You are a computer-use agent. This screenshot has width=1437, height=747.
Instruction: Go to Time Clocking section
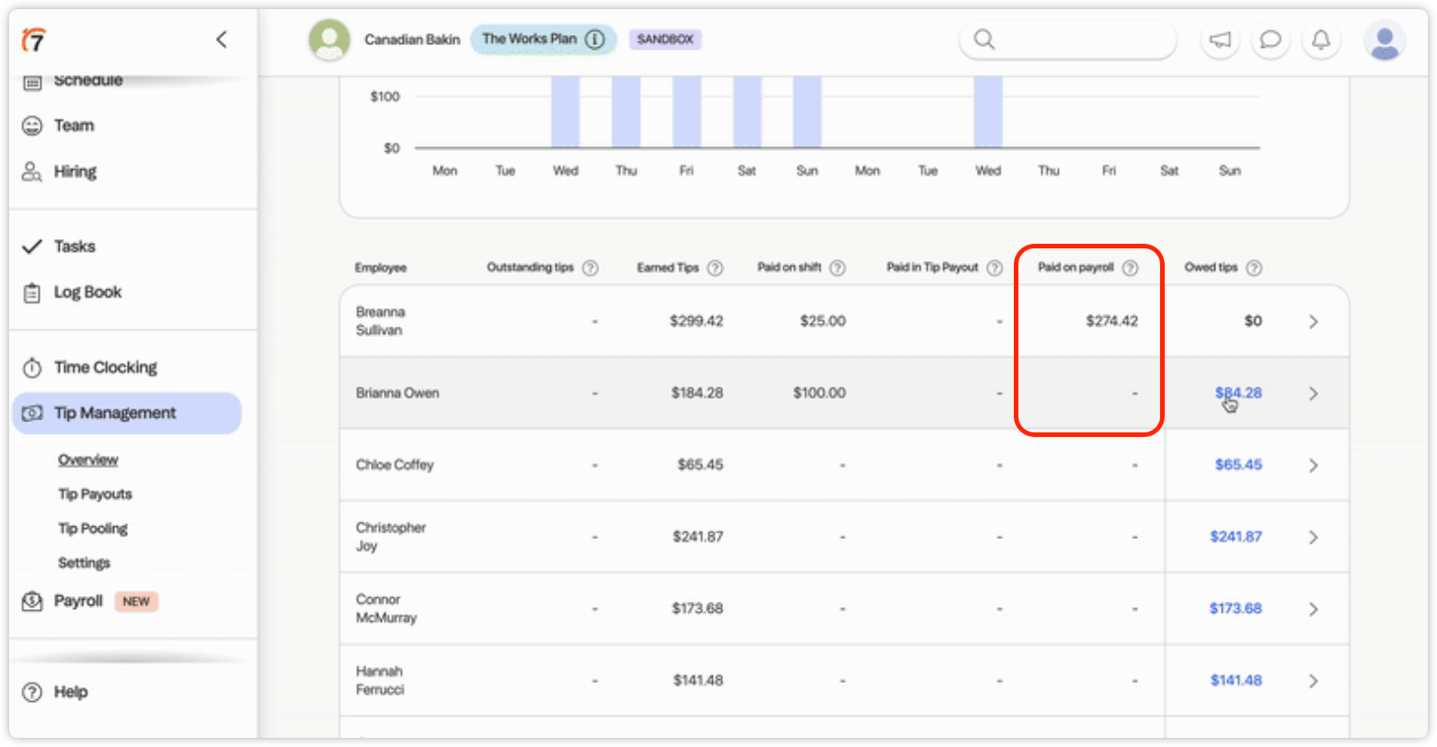(x=105, y=368)
